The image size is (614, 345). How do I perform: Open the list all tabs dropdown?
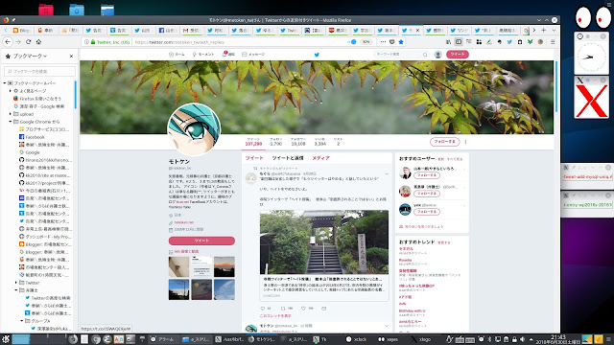click(554, 30)
